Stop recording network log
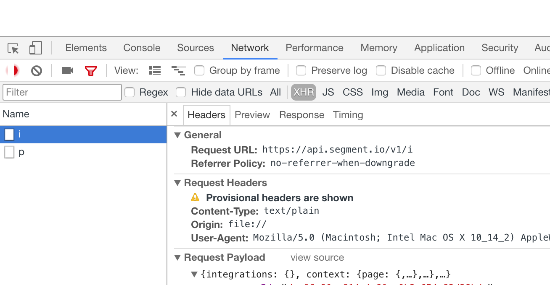Image resolution: width=550 pixels, height=285 pixels. [13, 70]
